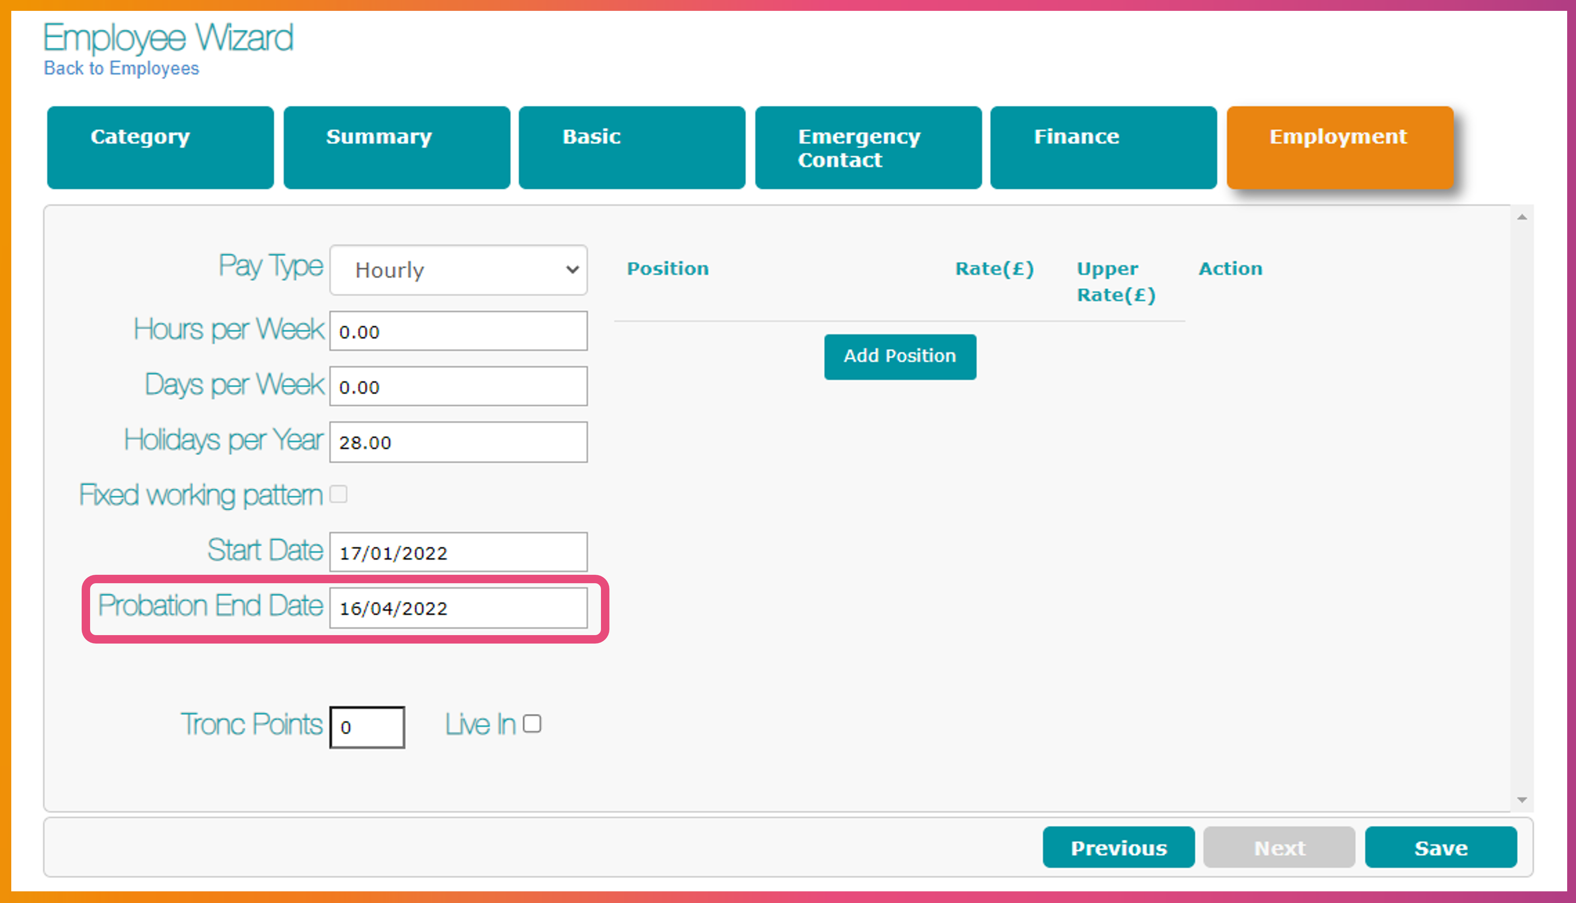Viewport: 1576px width, 903px height.
Task: Switch to the Finance tab
Action: point(1103,148)
